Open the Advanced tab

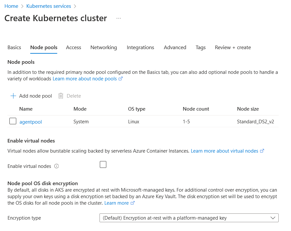point(175,48)
